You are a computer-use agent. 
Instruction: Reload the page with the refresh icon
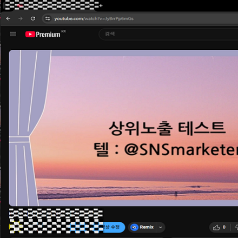(33, 18)
